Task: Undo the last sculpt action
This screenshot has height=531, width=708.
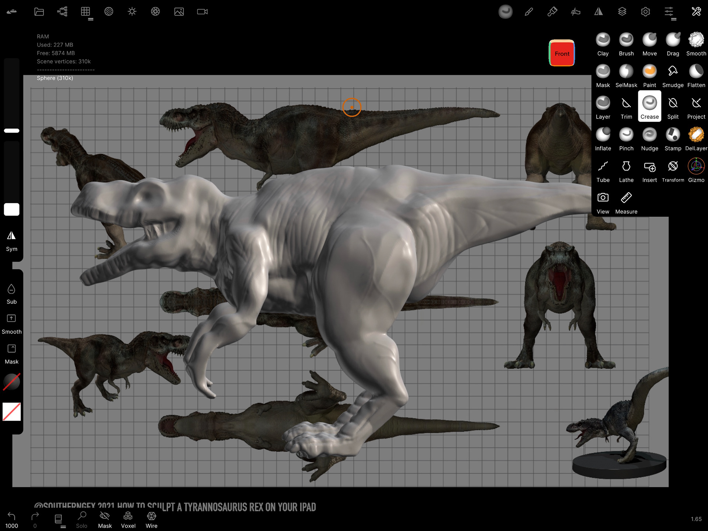Action: point(11,520)
